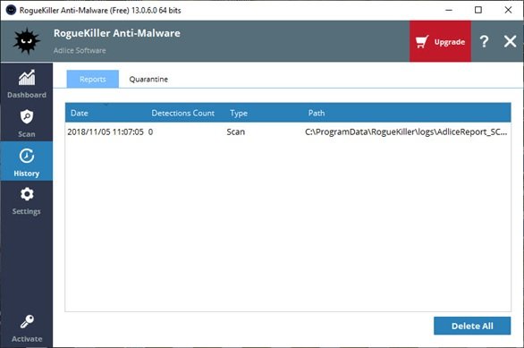Select the 2018/11/05 scan report row
The width and height of the screenshot is (524, 348).
[x=288, y=132]
